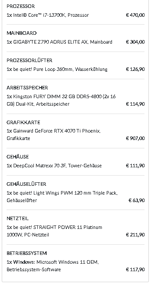Screen dimensions: 166x291
Task: Open be quiet! Pure Loop 360mm cooler
Action: point(57,69)
